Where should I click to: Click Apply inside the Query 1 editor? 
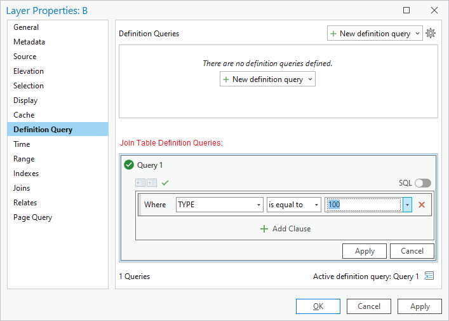(365, 251)
